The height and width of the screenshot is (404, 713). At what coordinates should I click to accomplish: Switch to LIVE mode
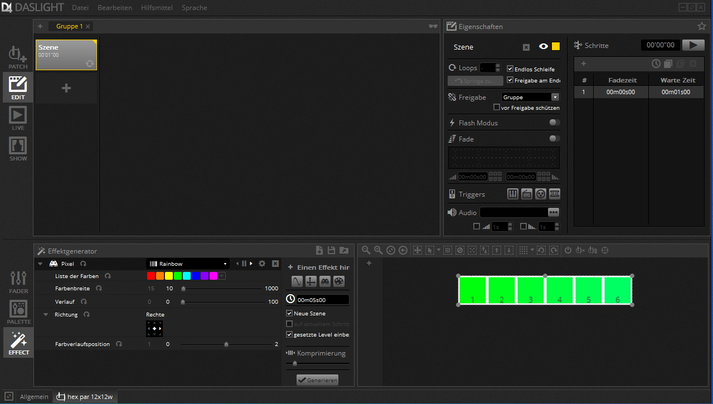point(17,116)
